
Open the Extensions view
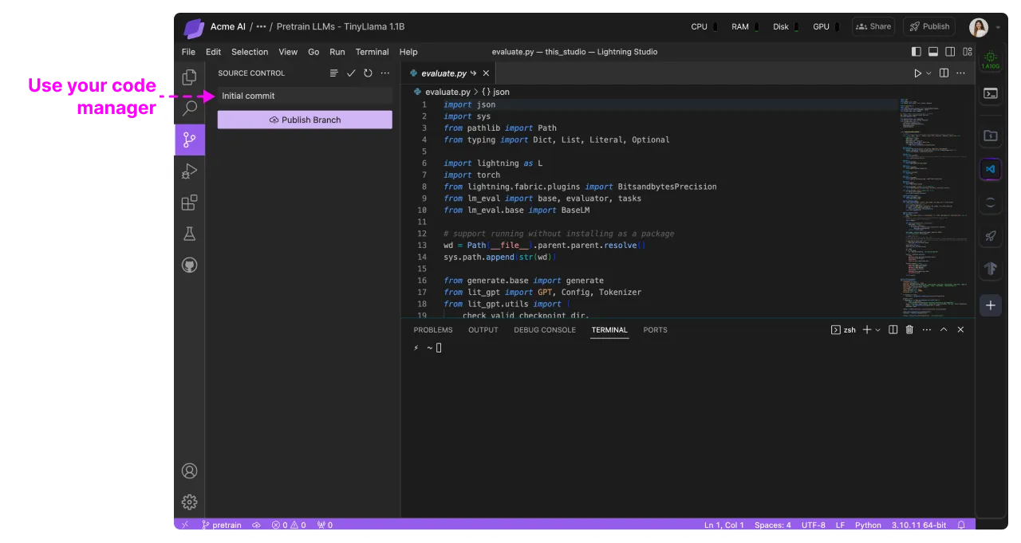point(189,203)
